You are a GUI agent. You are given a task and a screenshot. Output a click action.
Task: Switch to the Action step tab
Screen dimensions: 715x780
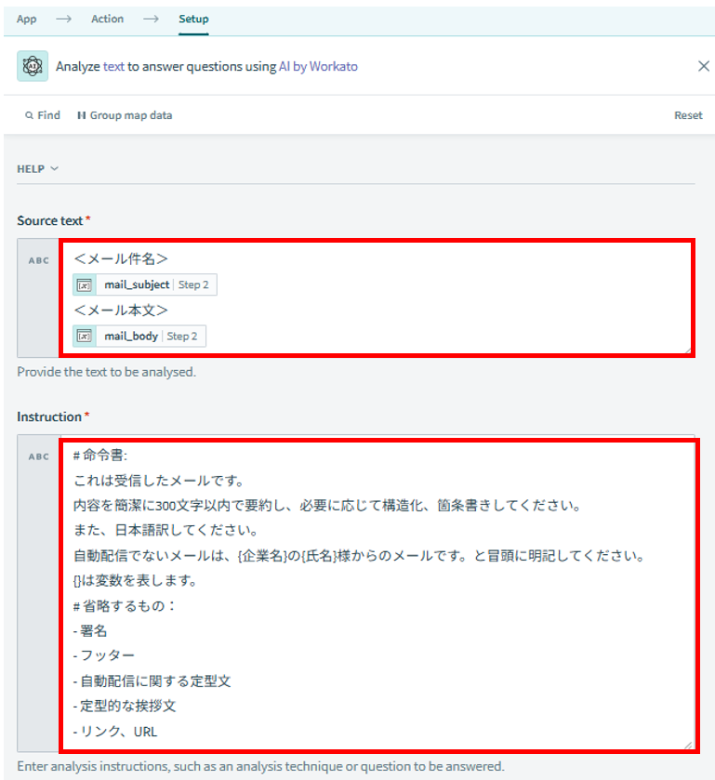(x=107, y=19)
